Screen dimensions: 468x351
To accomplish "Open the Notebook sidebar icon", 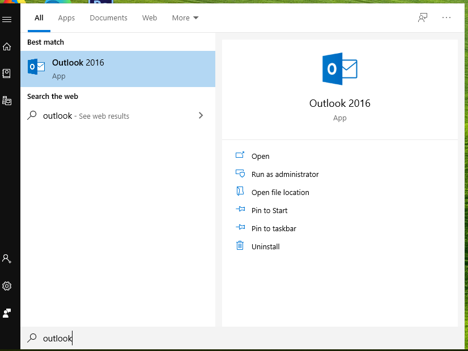I will (x=7, y=73).
